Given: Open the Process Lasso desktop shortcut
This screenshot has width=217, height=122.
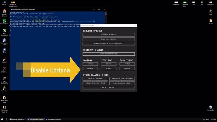Looking at the screenshot, I should point(4,22).
